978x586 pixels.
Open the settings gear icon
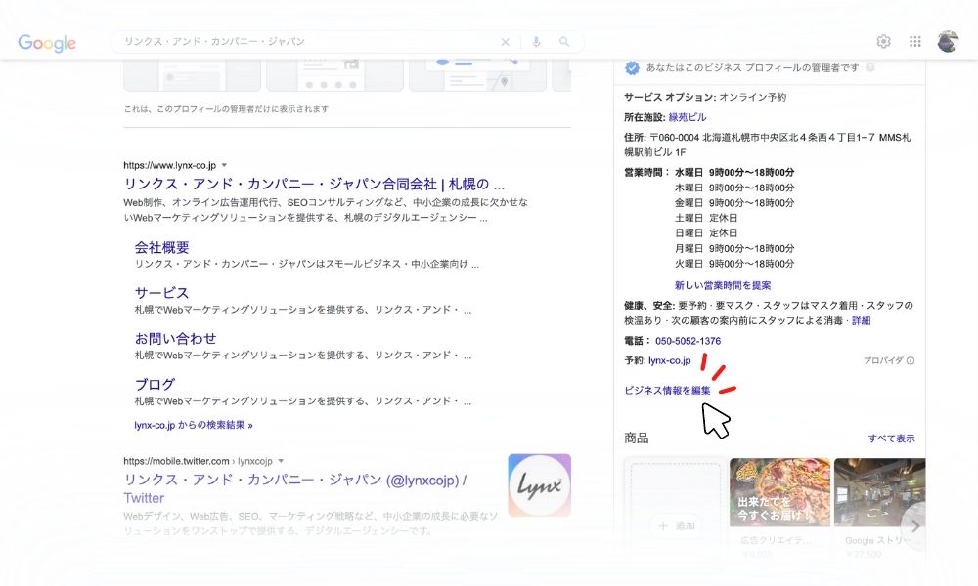click(x=883, y=42)
